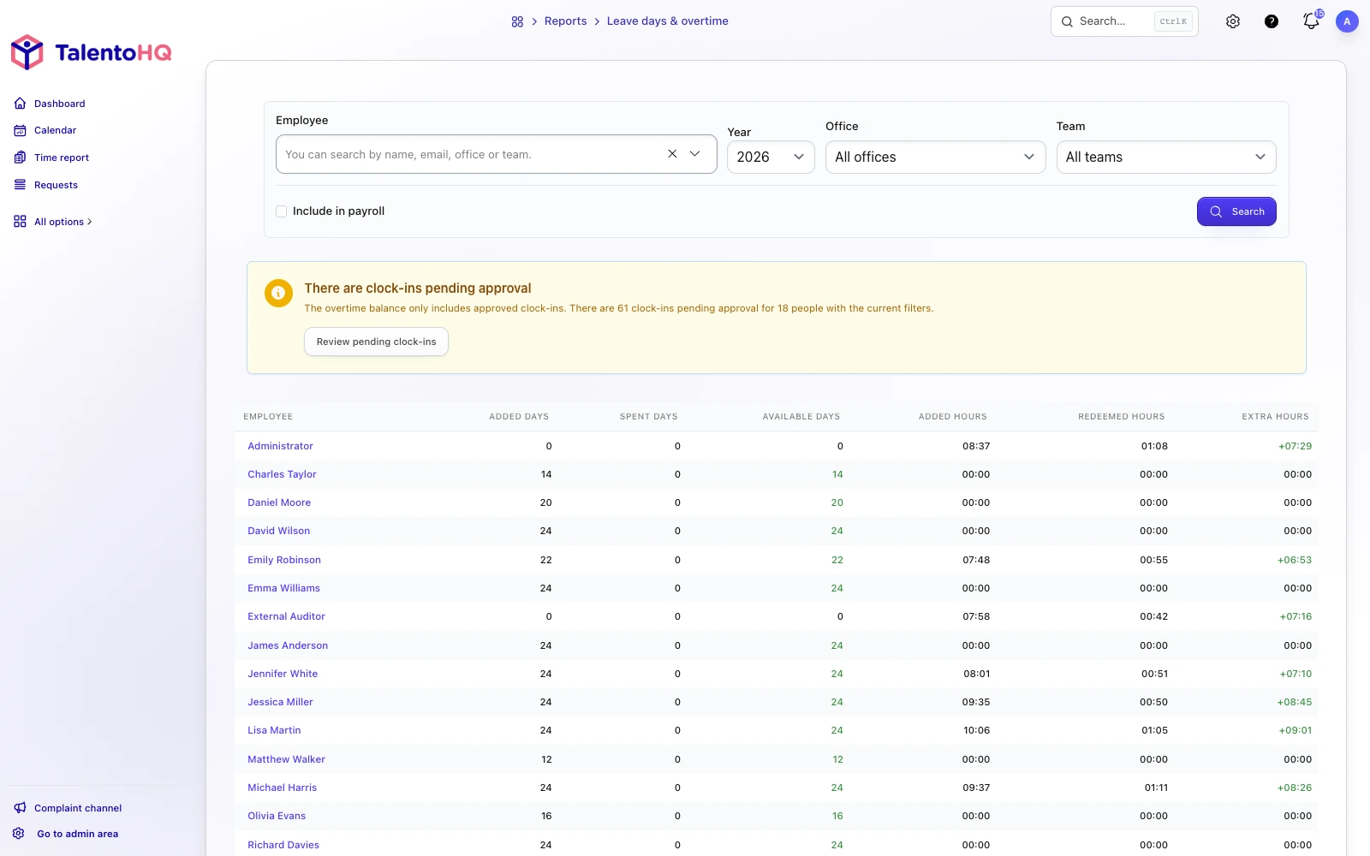Viewport: 1370px width, 856px height.
Task: Click the Search button
Action: (x=1236, y=211)
